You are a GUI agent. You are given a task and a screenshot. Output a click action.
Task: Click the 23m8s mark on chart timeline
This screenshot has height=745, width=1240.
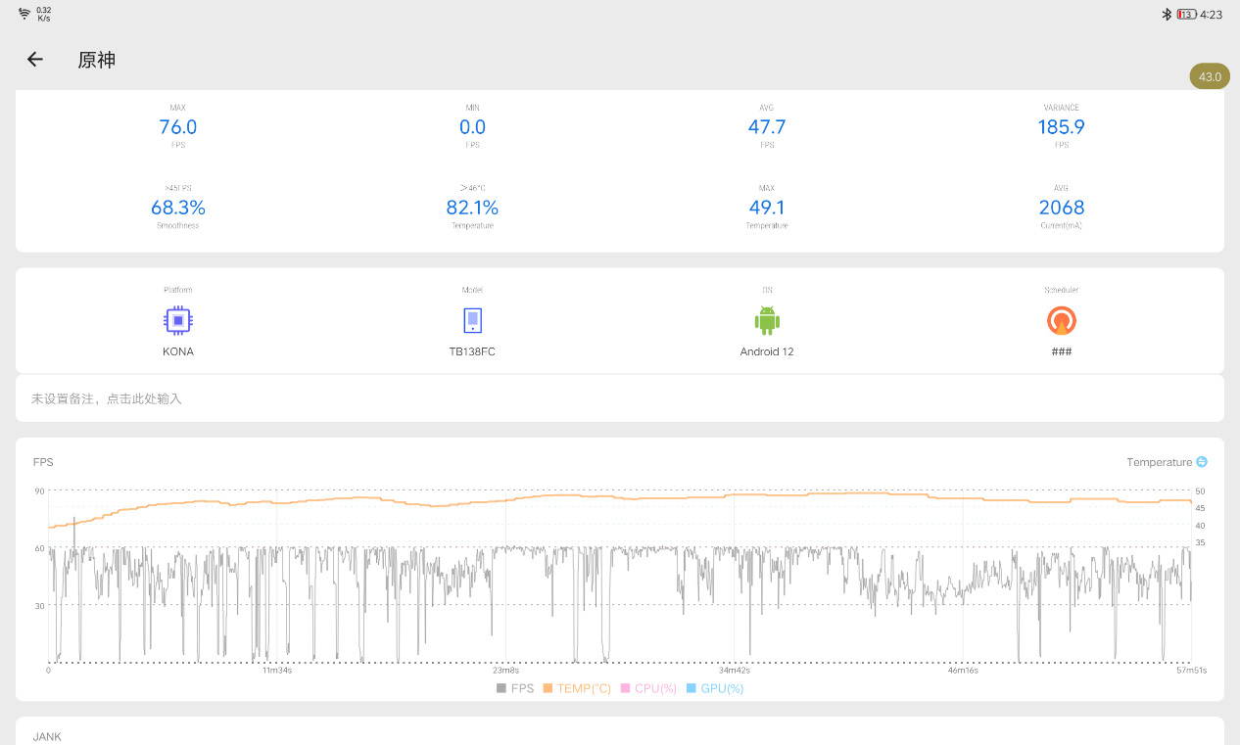[x=505, y=671]
